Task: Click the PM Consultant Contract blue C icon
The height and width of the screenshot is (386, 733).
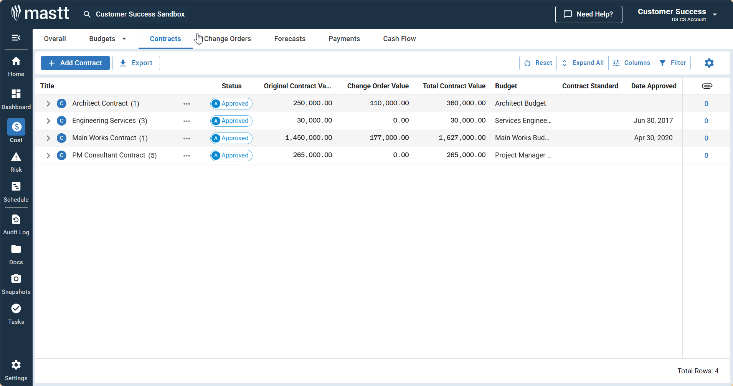Action: [x=61, y=155]
